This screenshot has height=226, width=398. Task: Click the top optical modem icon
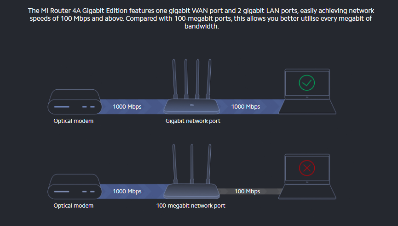pyautogui.click(x=75, y=102)
